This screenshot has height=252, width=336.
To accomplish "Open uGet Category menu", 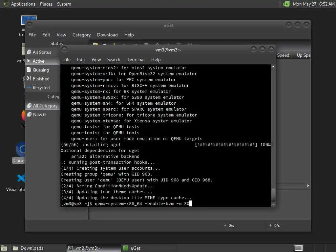I will [x=81, y=35].
